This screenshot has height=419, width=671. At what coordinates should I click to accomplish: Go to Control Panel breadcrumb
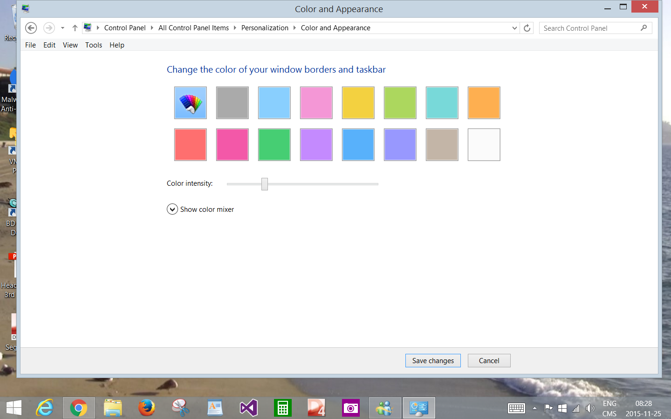125,28
